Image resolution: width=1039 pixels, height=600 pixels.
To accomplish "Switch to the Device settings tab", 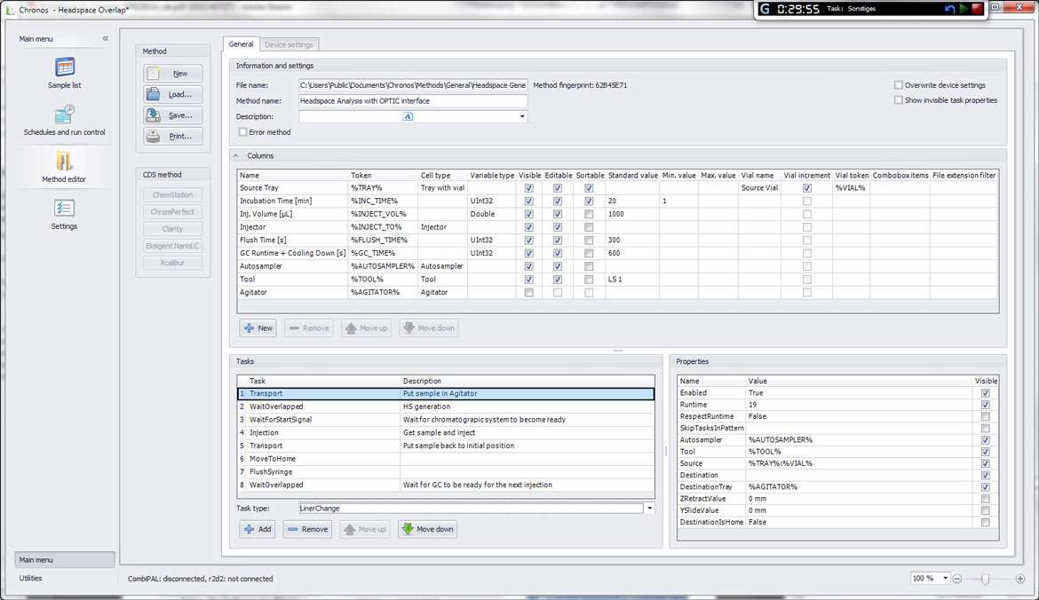I will pyautogui.click(x=289, y=45).
